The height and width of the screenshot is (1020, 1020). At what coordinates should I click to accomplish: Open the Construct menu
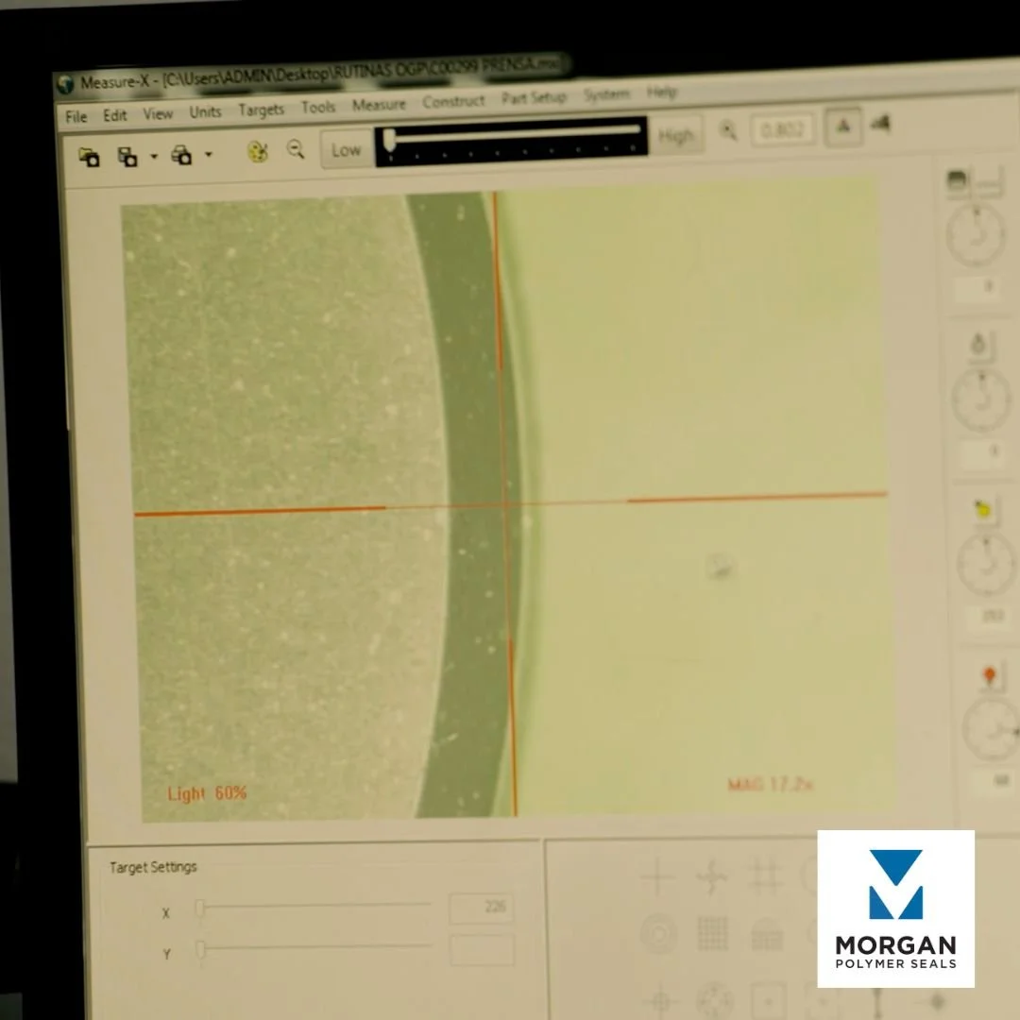point(453,101)
